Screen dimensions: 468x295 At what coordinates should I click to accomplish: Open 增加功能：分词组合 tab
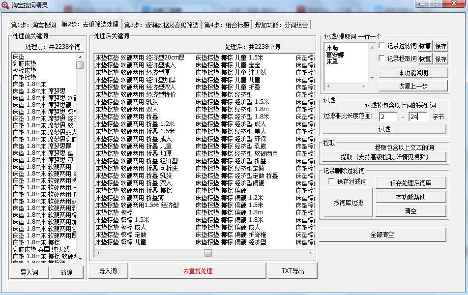282,25
